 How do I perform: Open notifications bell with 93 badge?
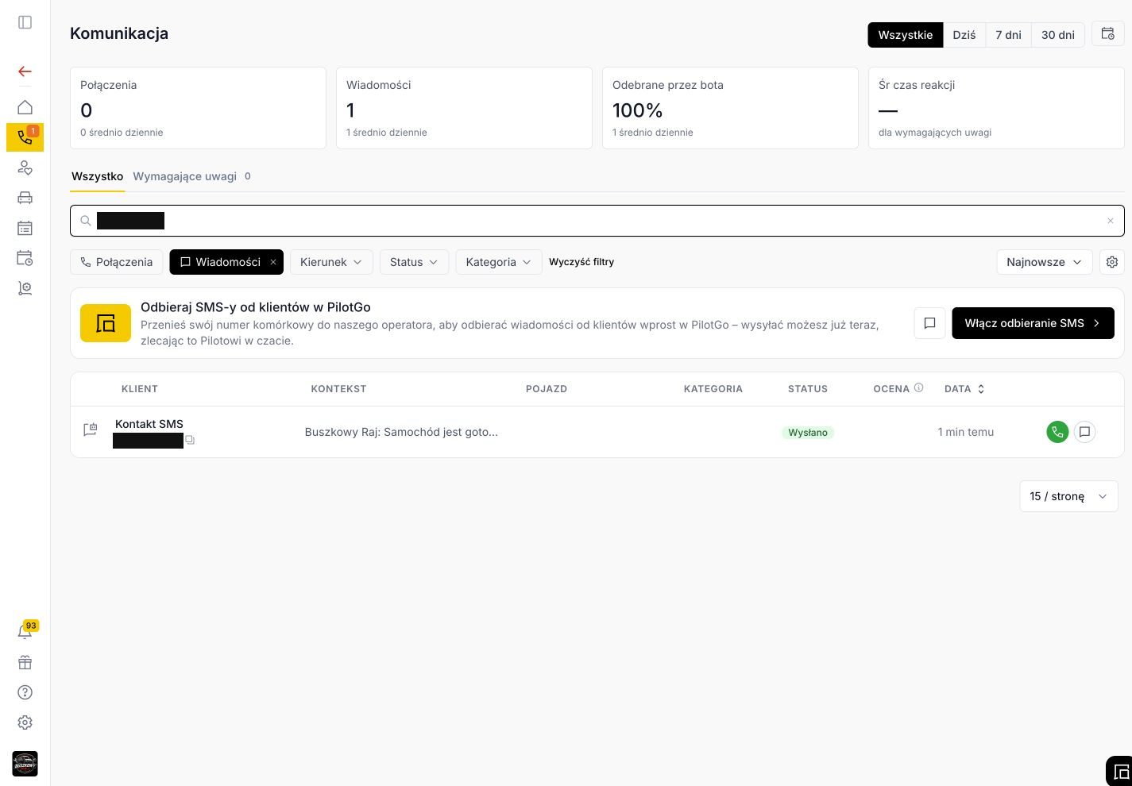pos(25,632)
